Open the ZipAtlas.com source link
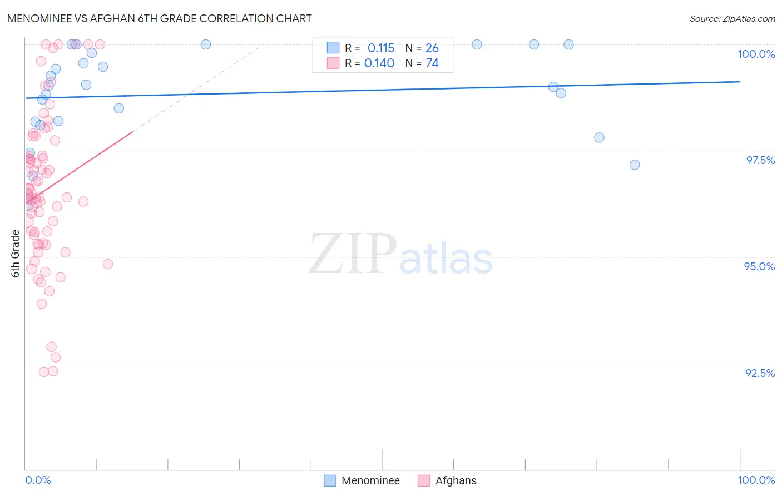 pos(732,19)
